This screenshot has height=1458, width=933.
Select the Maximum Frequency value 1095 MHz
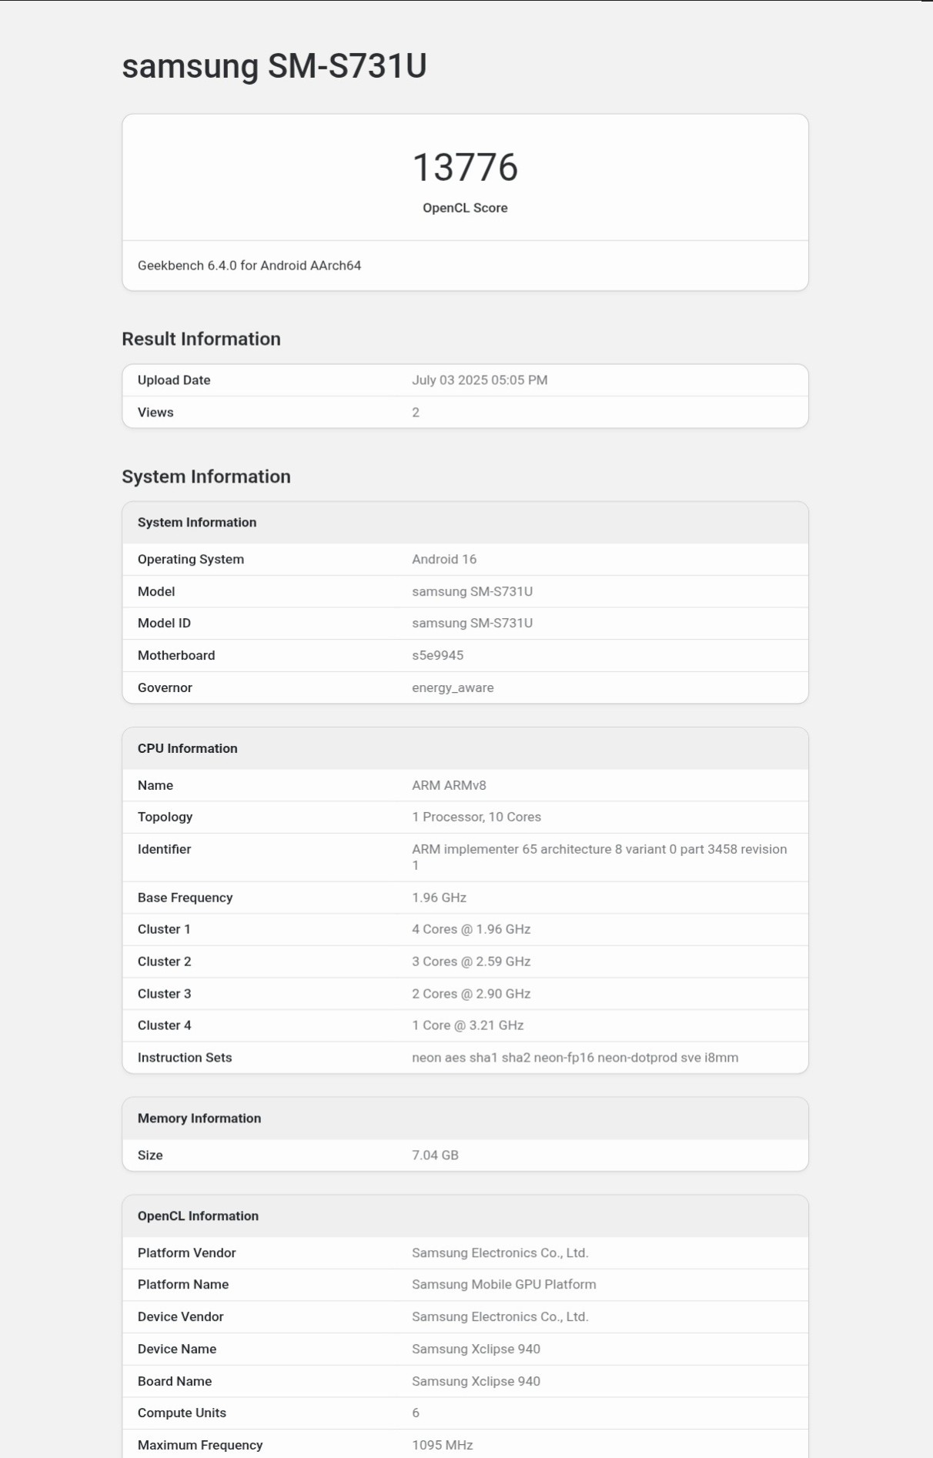443,1446
